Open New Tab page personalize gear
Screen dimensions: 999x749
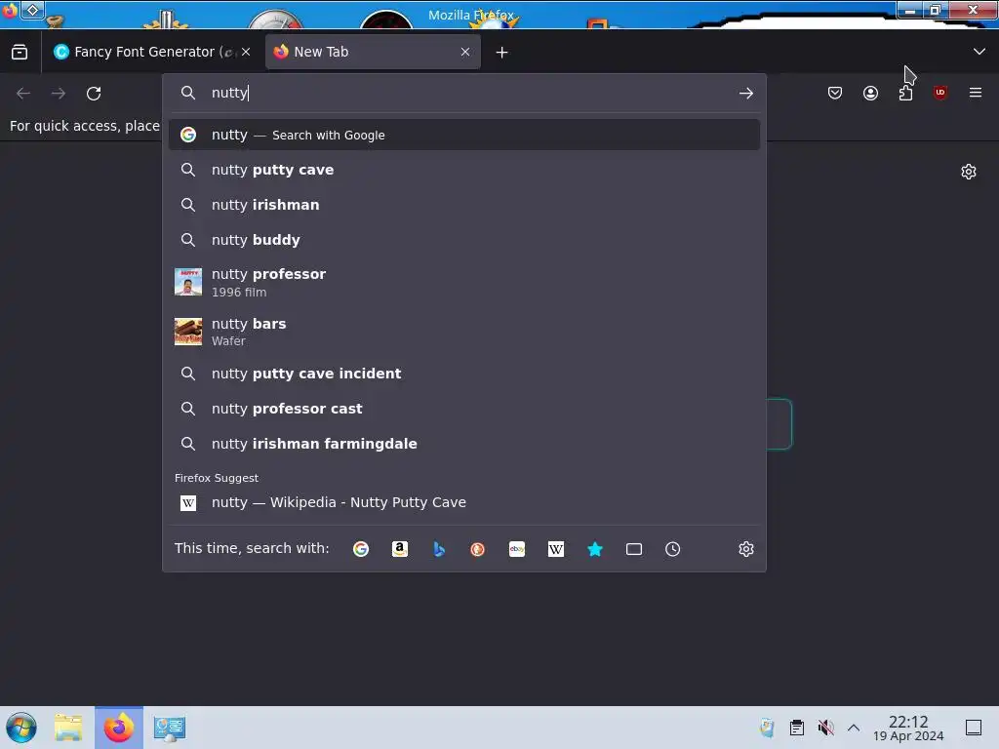969,172
